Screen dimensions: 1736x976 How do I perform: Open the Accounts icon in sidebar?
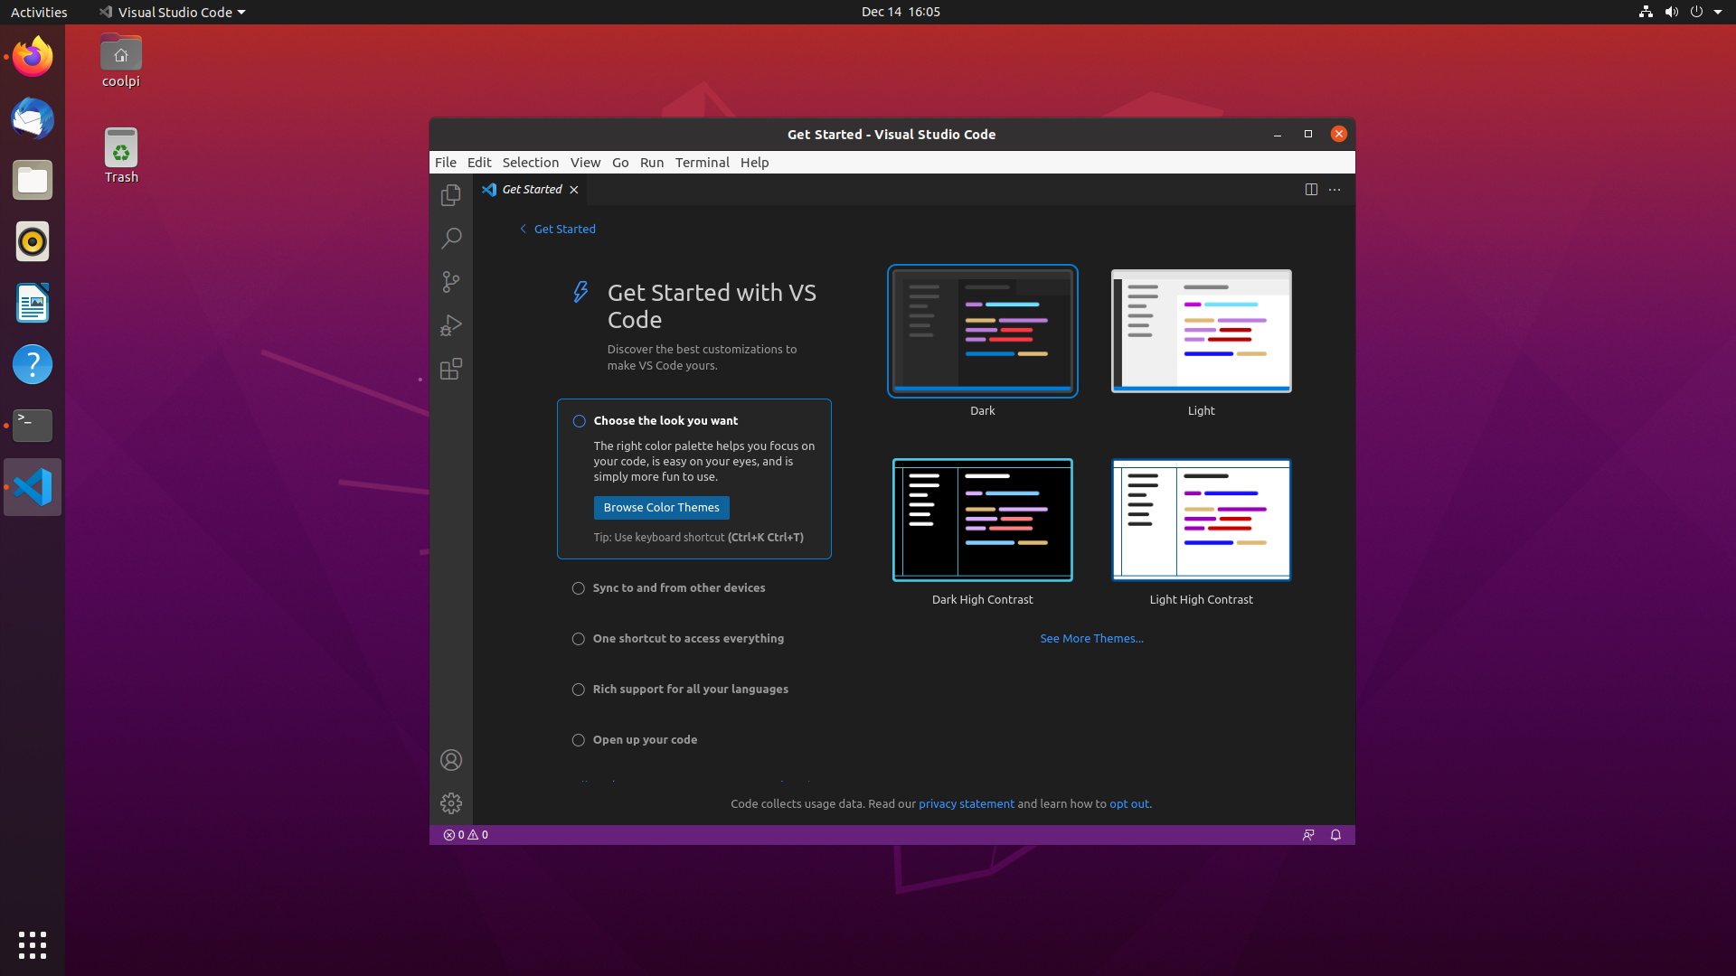(x=450, y=760)
